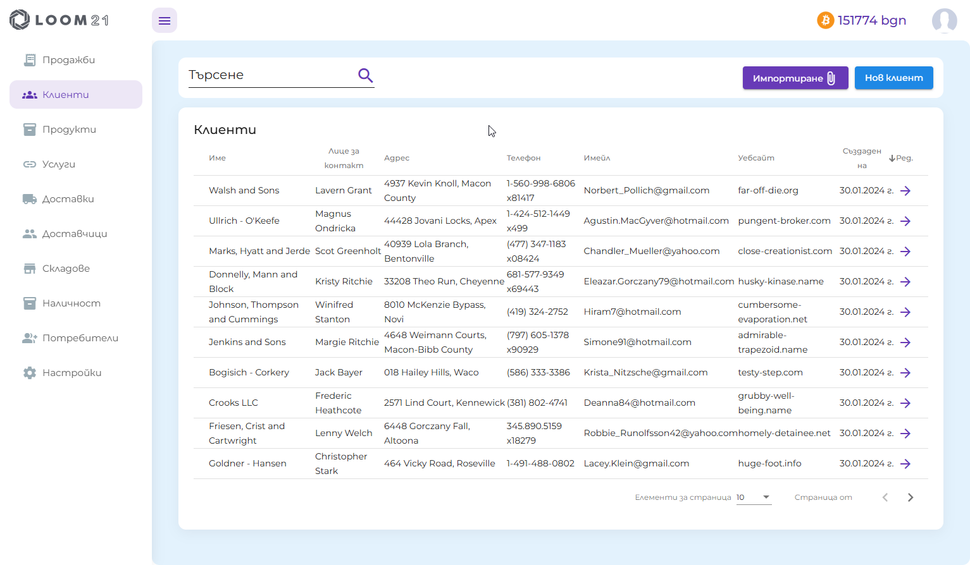This screenshot has width=970, height=565.
Task: Click phone (419) 324-2752
Action: pyautogui.click(x=537, y=312)
